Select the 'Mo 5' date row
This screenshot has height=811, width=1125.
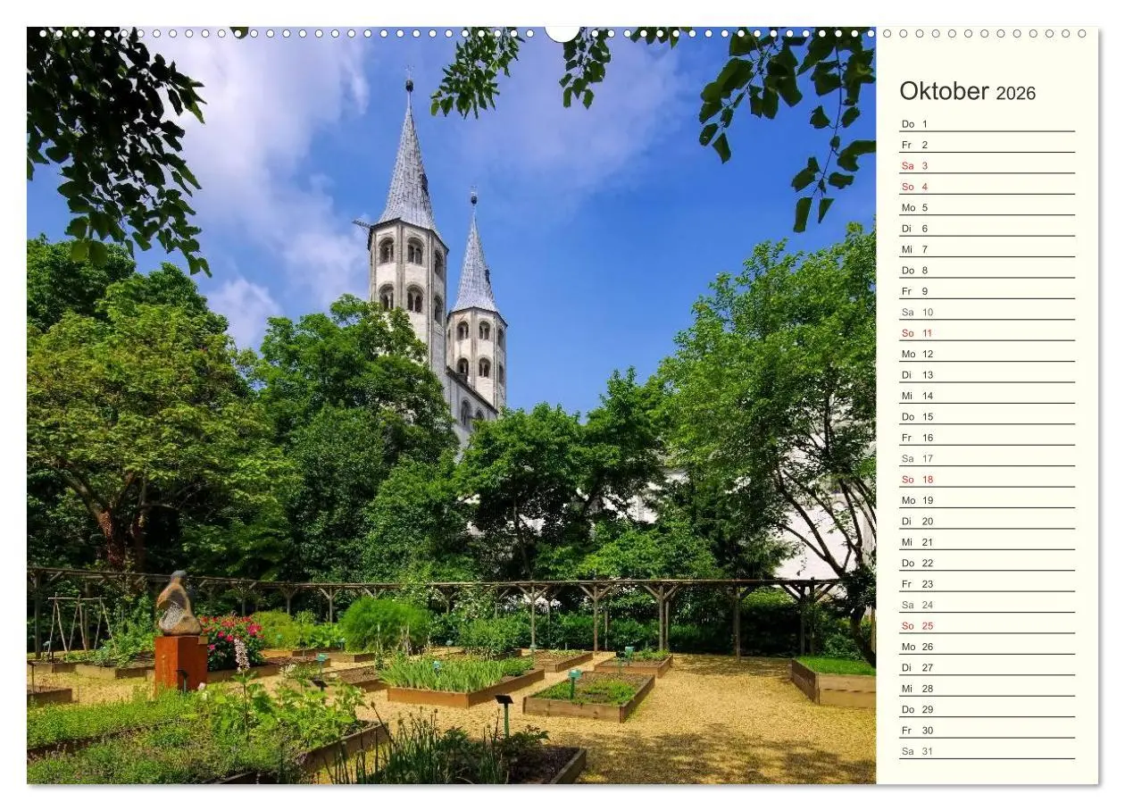[987, 207]
